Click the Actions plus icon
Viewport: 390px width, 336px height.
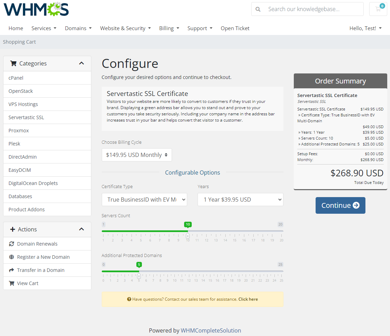click(12, 229)
